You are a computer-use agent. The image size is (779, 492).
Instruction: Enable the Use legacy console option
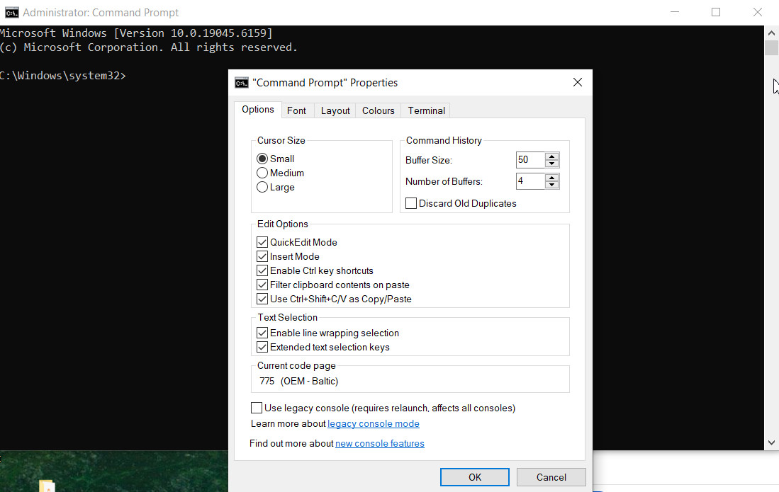(x=257, y=408)
